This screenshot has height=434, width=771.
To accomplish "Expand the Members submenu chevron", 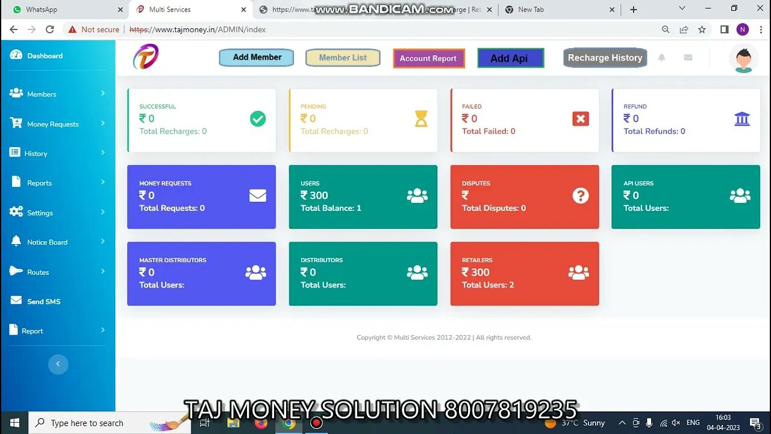I will [103, 93].
